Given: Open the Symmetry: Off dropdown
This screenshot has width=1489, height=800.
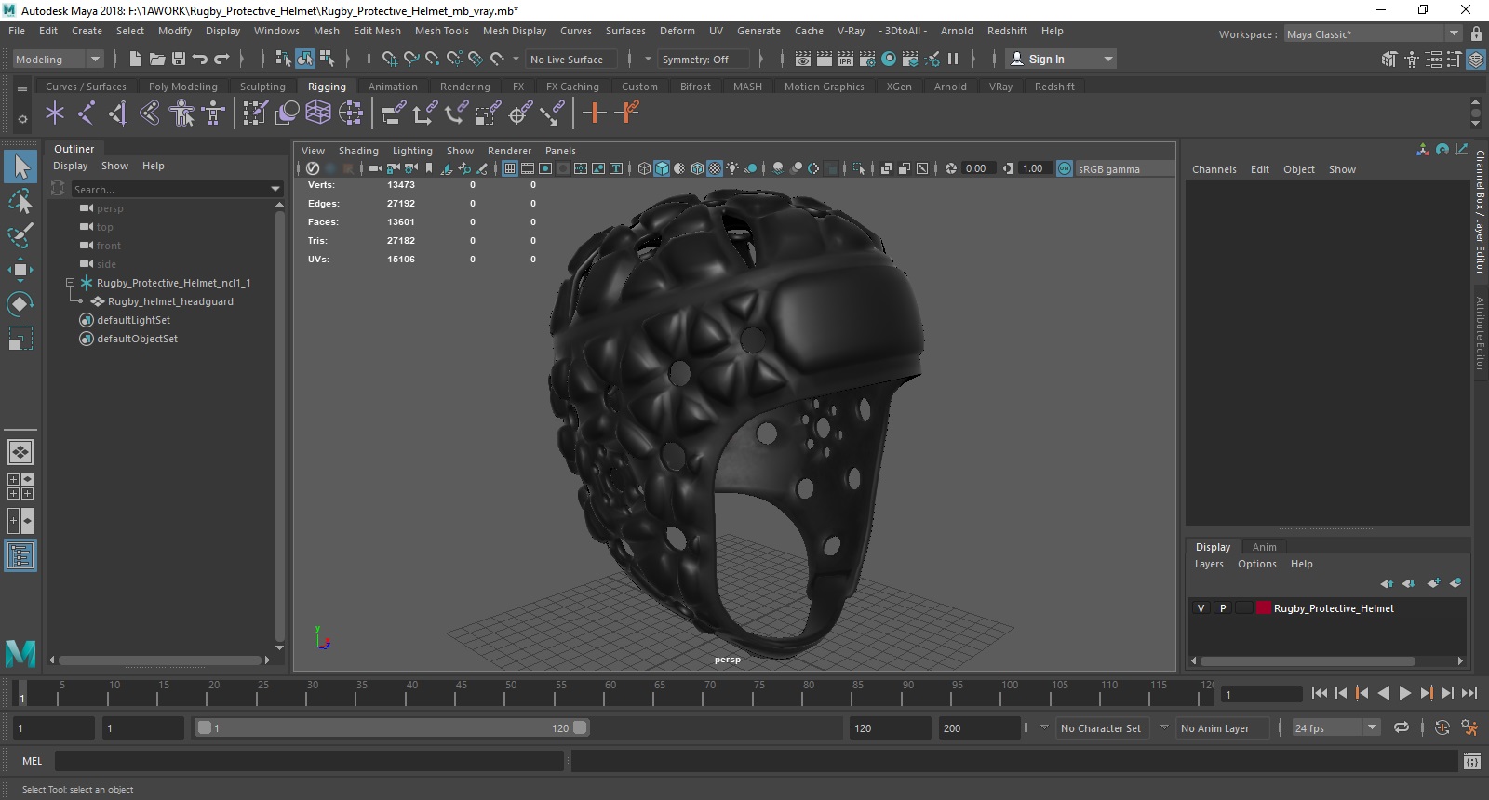Looking at the screenshot, I should click(x=704, y=59).
